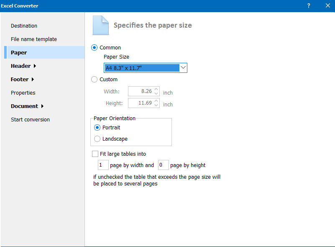Click the page by height input field
The height and width of the screenshot is (247, 335).
tap(163, 165)
